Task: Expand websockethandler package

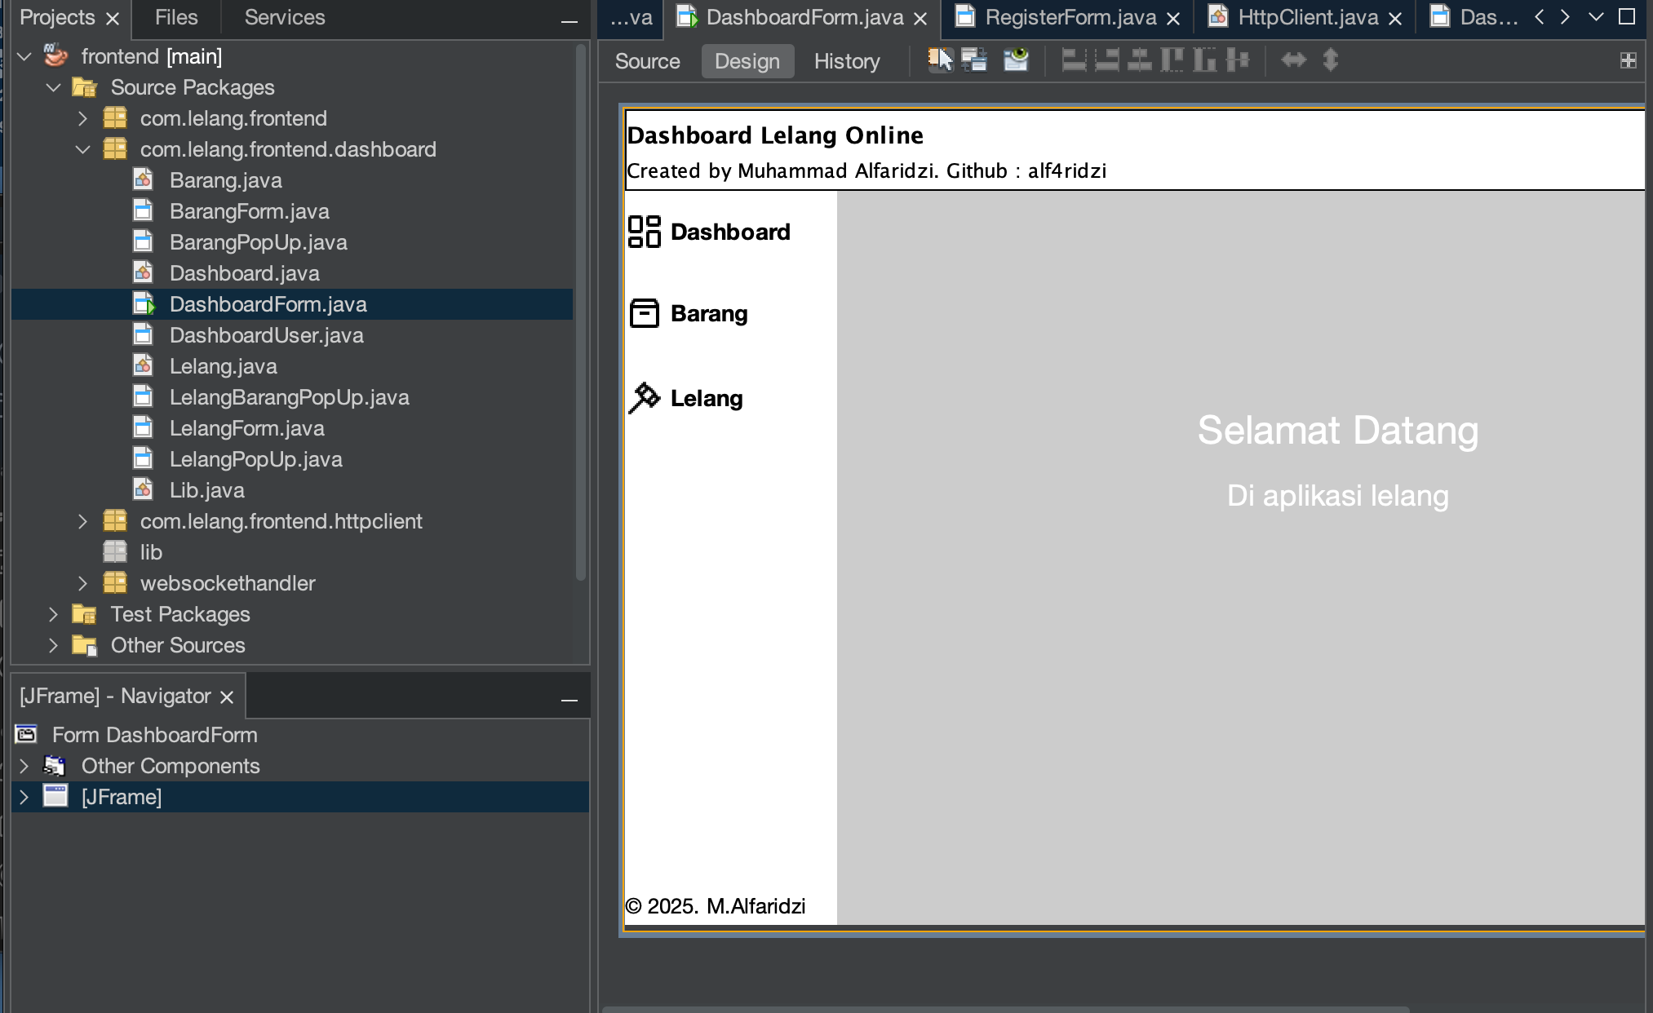Action: tap(82, 583)
